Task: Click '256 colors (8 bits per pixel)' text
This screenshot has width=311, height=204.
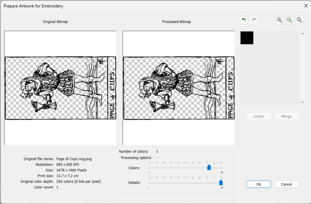Action: point(79,182)
